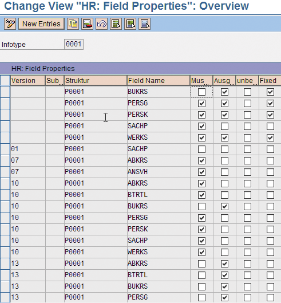Toggle the unbe checkbox in WERKS row without version
Viewport: 281px width, 303px height.
point(247,138)
